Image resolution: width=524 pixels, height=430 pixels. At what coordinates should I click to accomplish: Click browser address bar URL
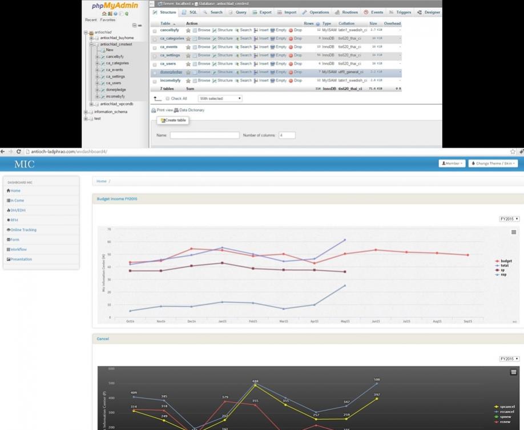[69, 152]
